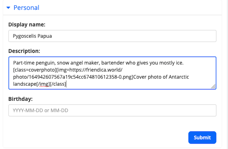
Task: Focus the Display name input field
Action: 112,36
